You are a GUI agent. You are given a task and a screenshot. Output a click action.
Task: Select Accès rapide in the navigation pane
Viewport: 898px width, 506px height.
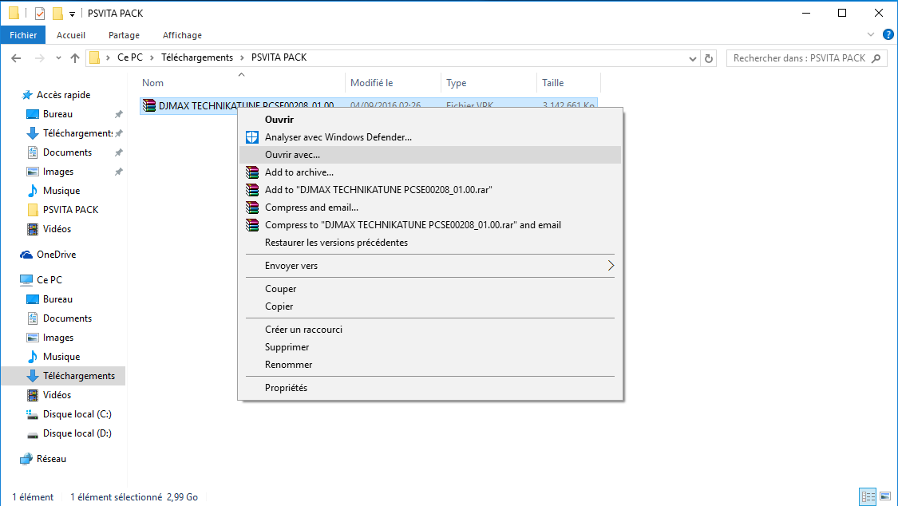click(63, 95)
